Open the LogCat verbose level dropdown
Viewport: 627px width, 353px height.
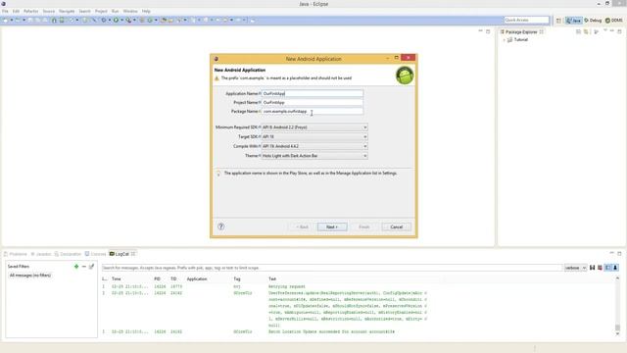[575, 268]
